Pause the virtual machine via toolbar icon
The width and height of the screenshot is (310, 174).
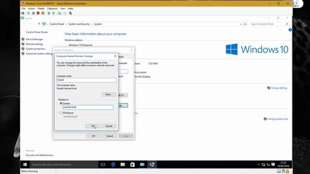click(49, 13)
